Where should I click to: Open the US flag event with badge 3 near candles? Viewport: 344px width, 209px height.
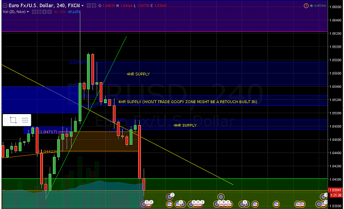tap(149, 204)
